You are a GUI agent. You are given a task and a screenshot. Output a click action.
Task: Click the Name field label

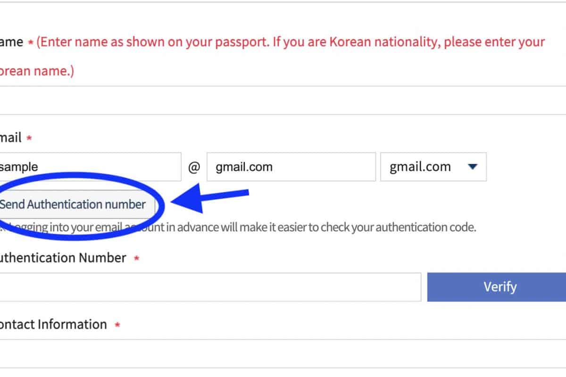click(11, 42)
